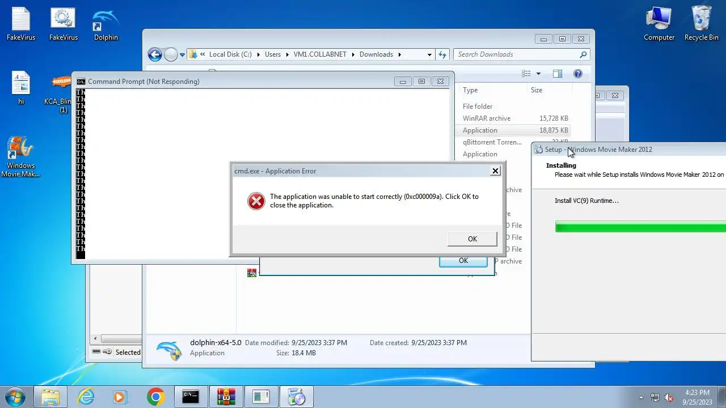
Task: Expand the chevron before Local Disk (C:)
Action: 202,54
